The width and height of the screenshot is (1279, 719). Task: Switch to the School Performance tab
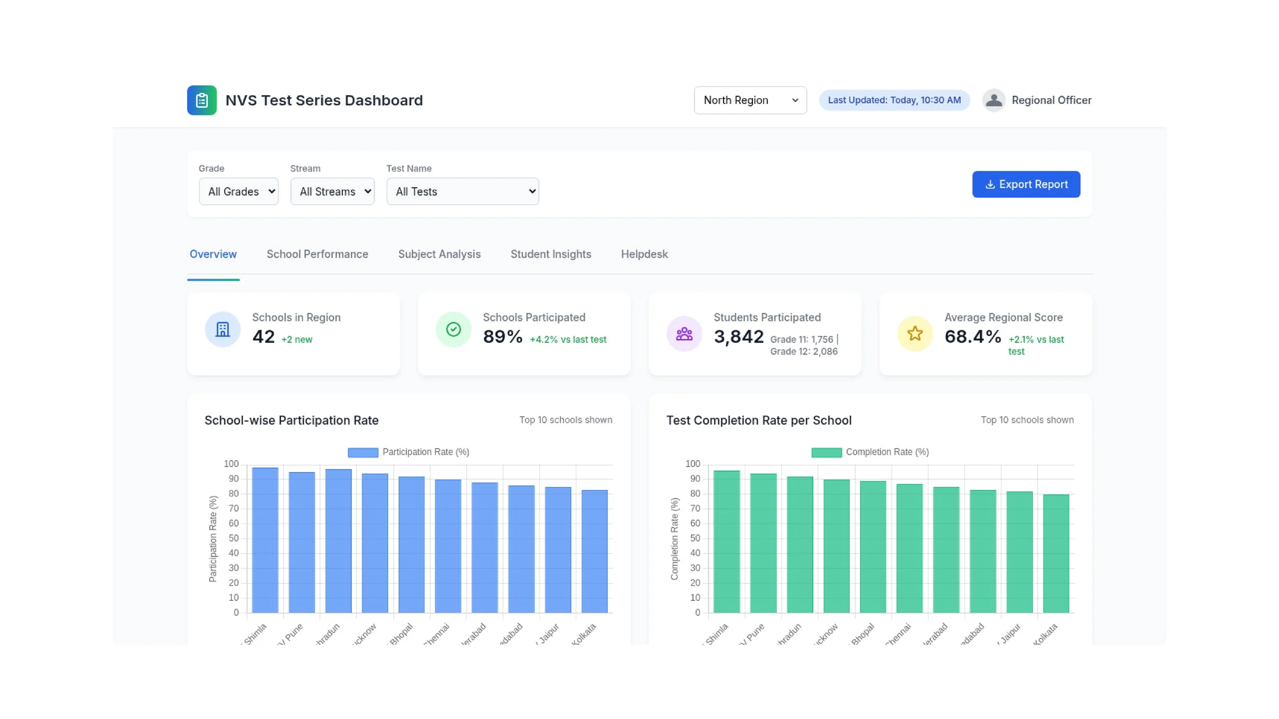[317, 254]
